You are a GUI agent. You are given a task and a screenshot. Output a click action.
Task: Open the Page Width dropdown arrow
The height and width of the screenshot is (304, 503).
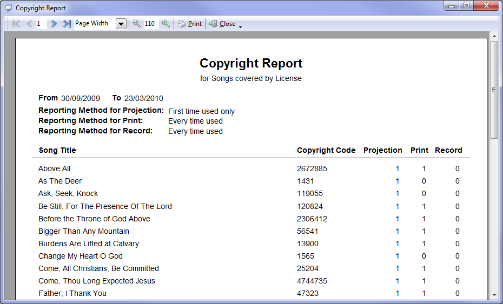coord(121,24)
